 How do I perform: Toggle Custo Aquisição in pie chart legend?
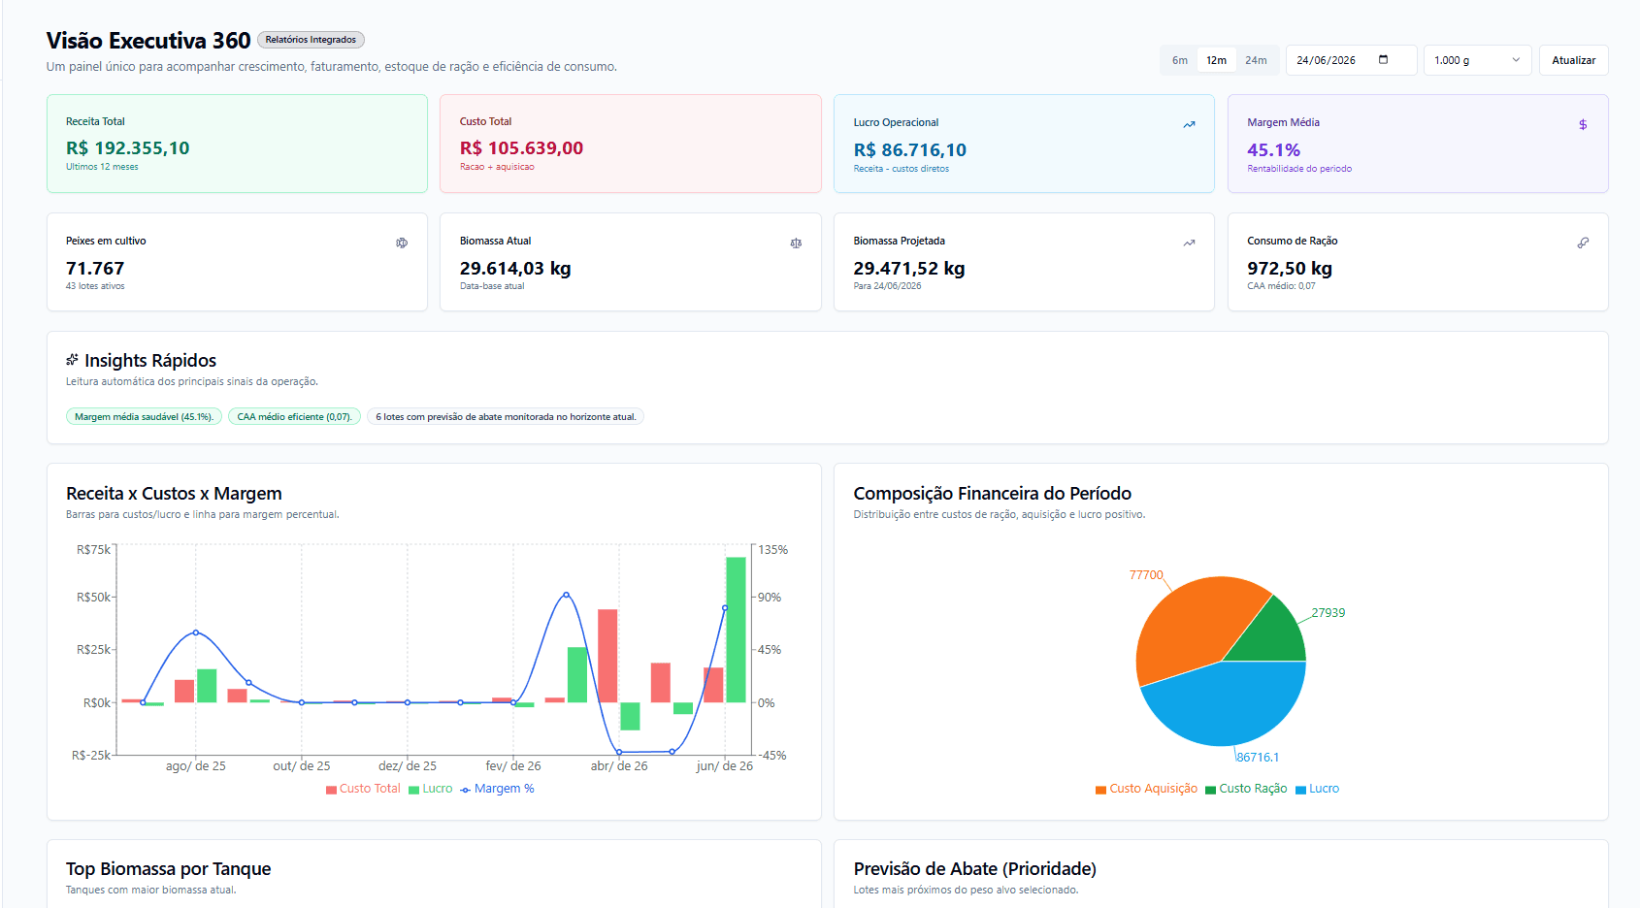(1146, 789)
